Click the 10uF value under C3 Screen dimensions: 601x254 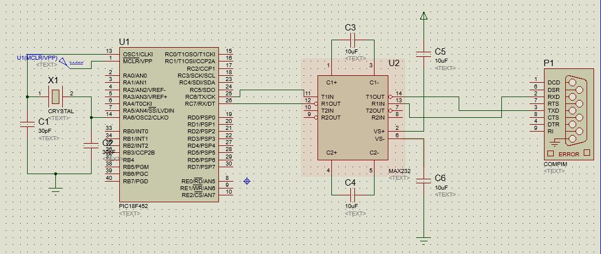(351, 52)
